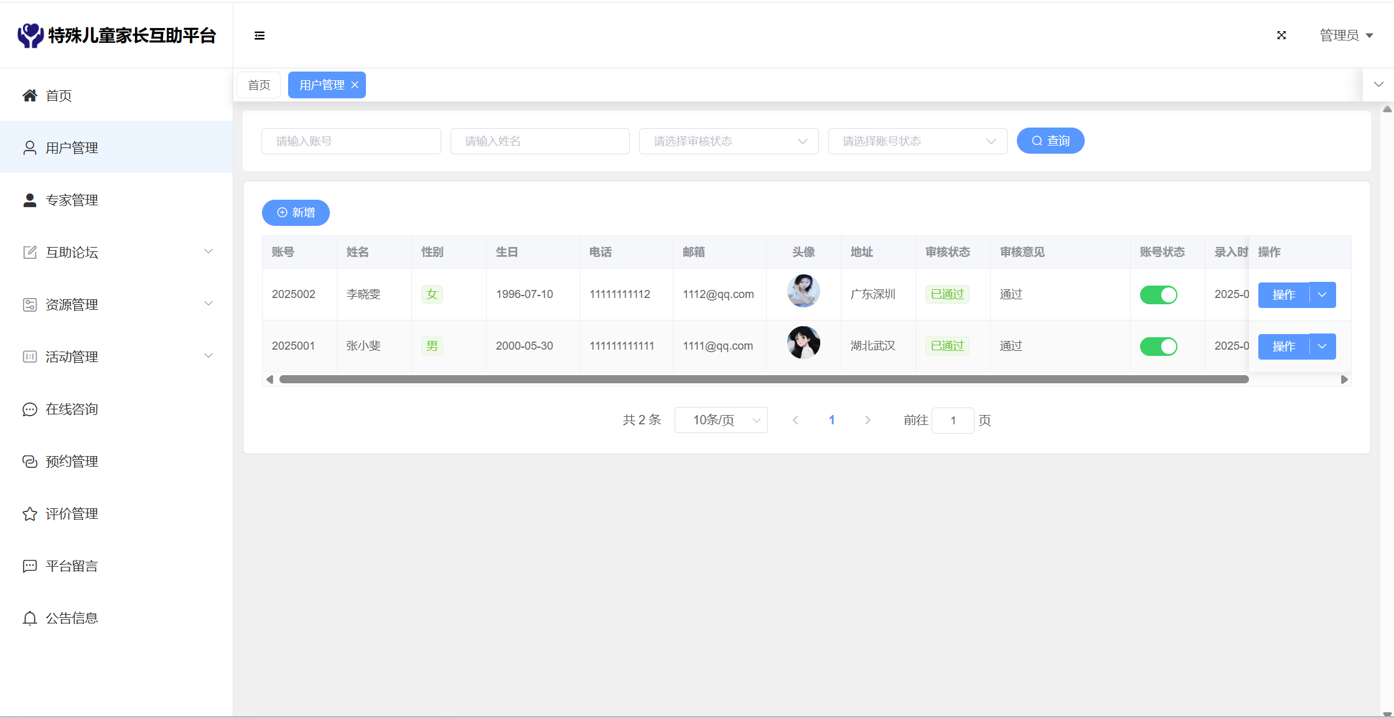This screenshot has height=718, width=1394.
Task: Click the 评价管理 star icon
Action: pyautogui.click(x=30, y=513)
